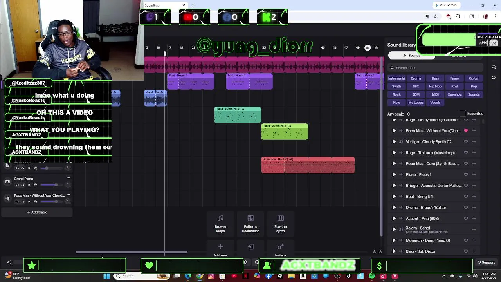Favorite the Poco Mas - Cure loop

pos(466,164)
